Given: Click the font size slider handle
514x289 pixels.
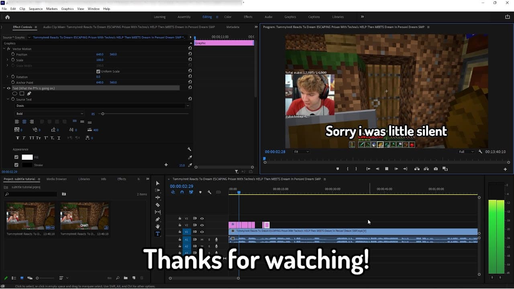Looking at the screenshot, I should 103,114.
